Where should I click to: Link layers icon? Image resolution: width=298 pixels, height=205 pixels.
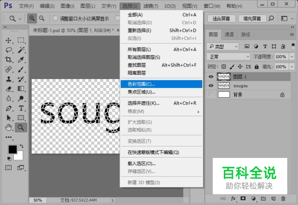coord(223,199)
